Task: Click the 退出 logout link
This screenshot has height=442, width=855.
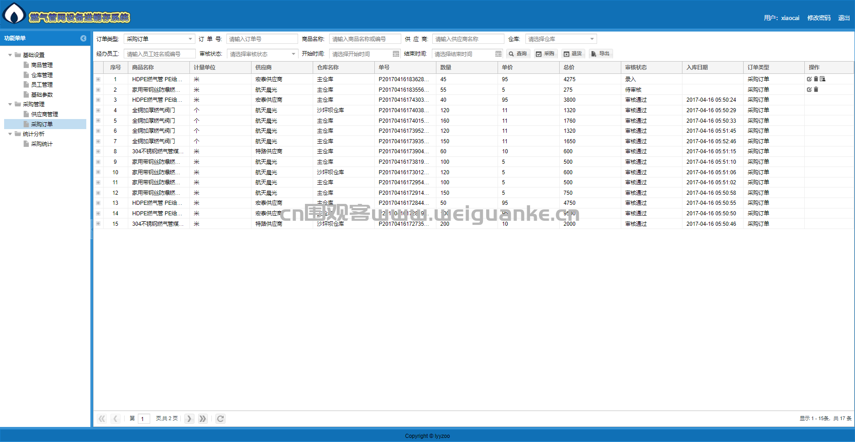Action: pyautogui.click(x=844, y=18)
